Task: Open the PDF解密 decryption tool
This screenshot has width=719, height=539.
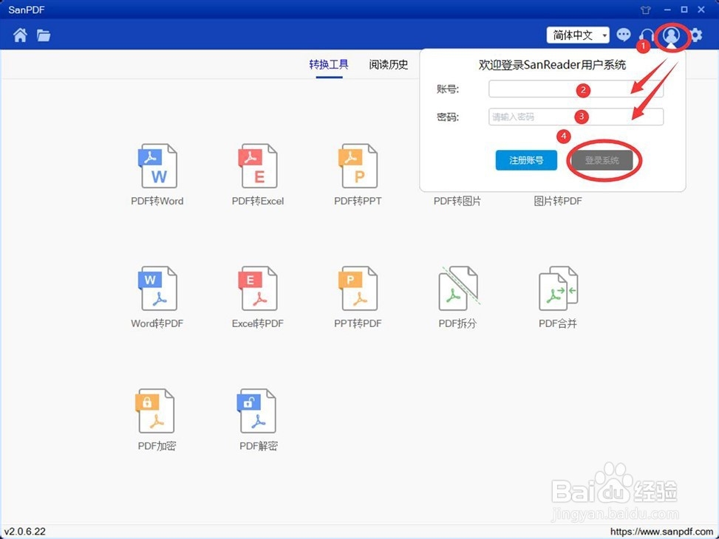Action: 258,419
